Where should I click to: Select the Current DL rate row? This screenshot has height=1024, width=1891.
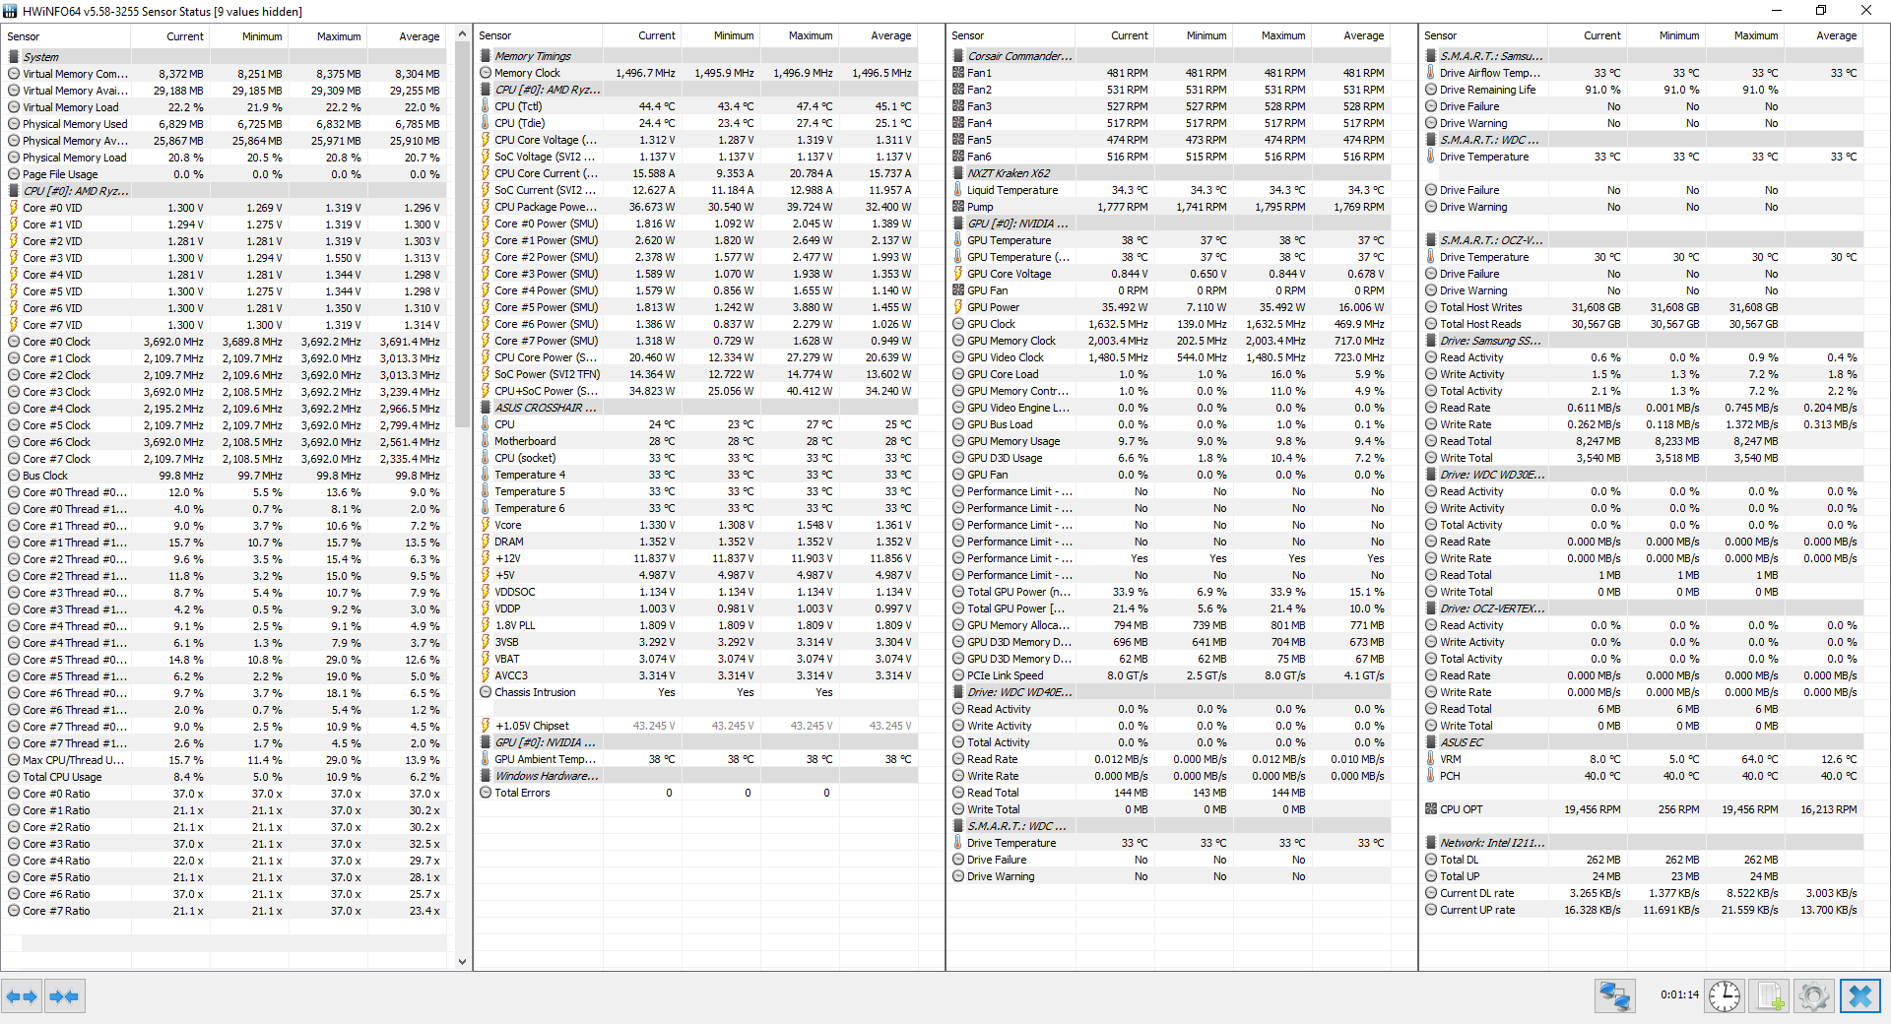coord(1643,893)
